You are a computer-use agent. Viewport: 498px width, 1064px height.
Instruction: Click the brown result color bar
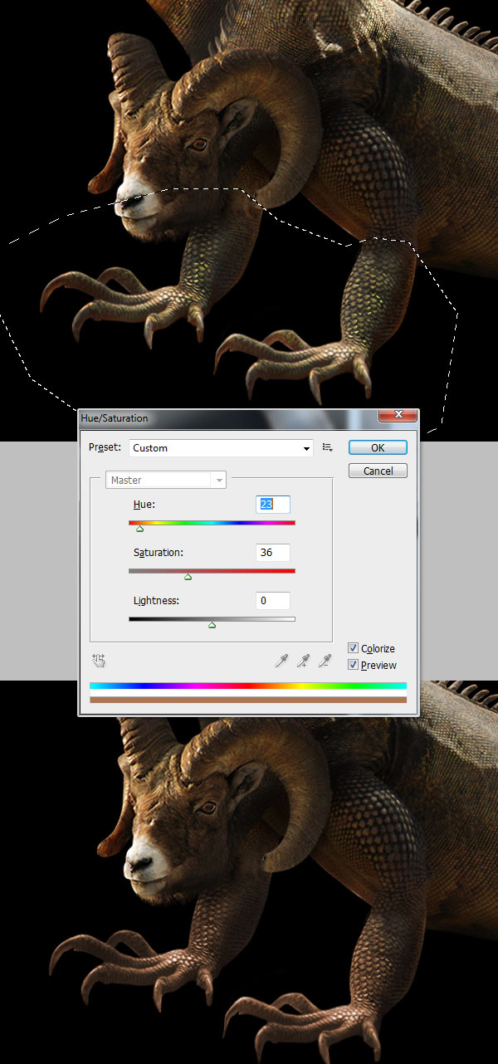tap(248, 700)
